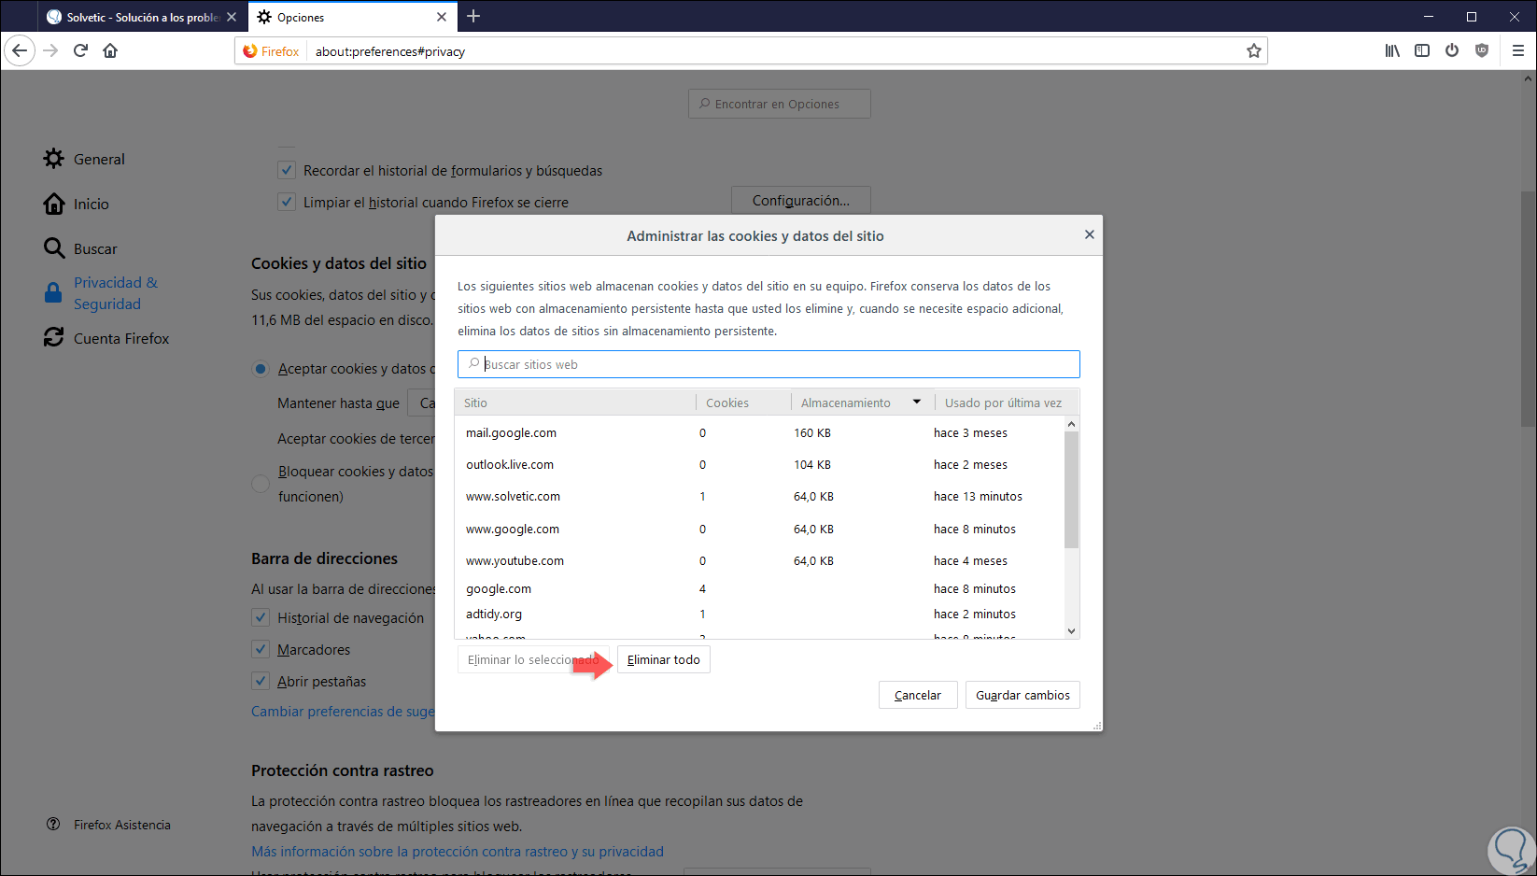Sort the list by Sitio column header
The width and height of the screenshot is (1537, 876).
point(575,403)
